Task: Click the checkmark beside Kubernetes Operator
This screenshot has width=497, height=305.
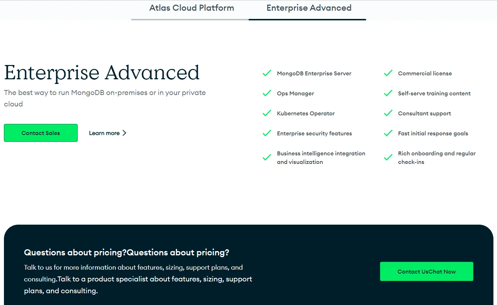Action: pos(267,113)
